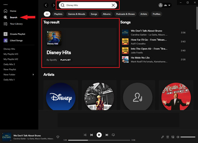Viewport: 198px width, 143px height.
Task: Click Julie Fowlis artist link
Action: click(137, 53)
